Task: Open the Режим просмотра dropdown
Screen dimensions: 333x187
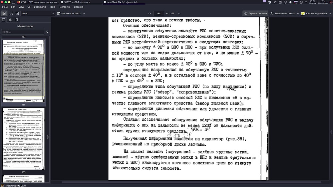Action: pyautogui.click(x=71, y=13)
